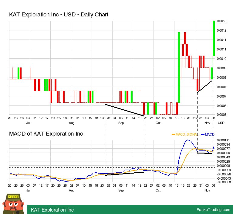Click the Nov month label on MACD chart

(x=207, y=190)
